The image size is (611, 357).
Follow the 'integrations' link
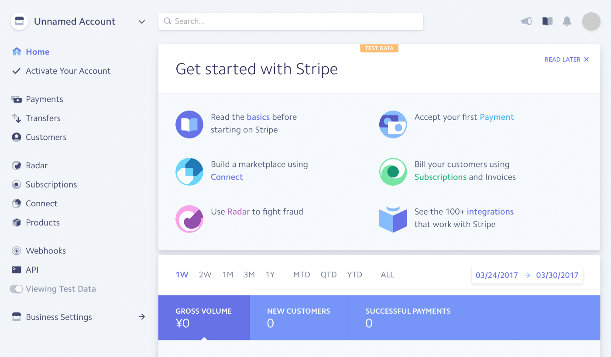(490, 211)
